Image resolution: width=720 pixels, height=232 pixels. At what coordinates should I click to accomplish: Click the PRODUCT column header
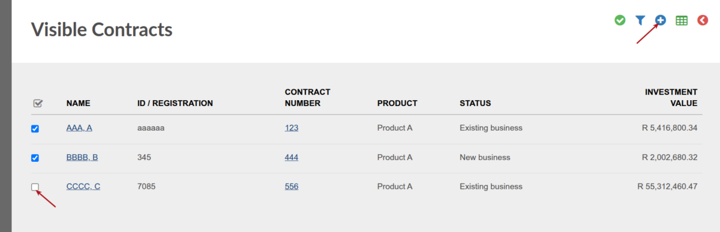397,103
